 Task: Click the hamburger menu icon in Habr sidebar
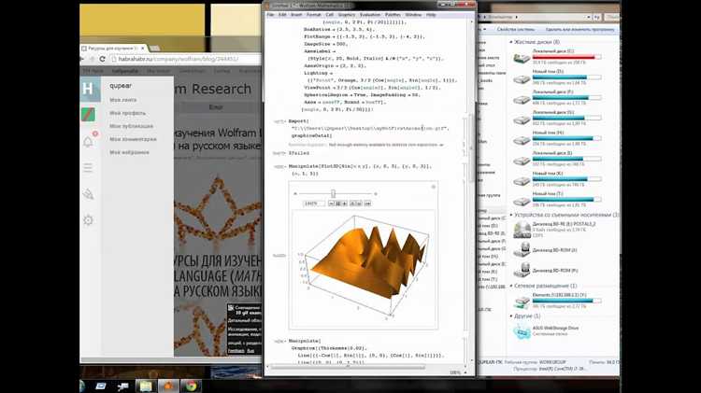tap(88, 167)
